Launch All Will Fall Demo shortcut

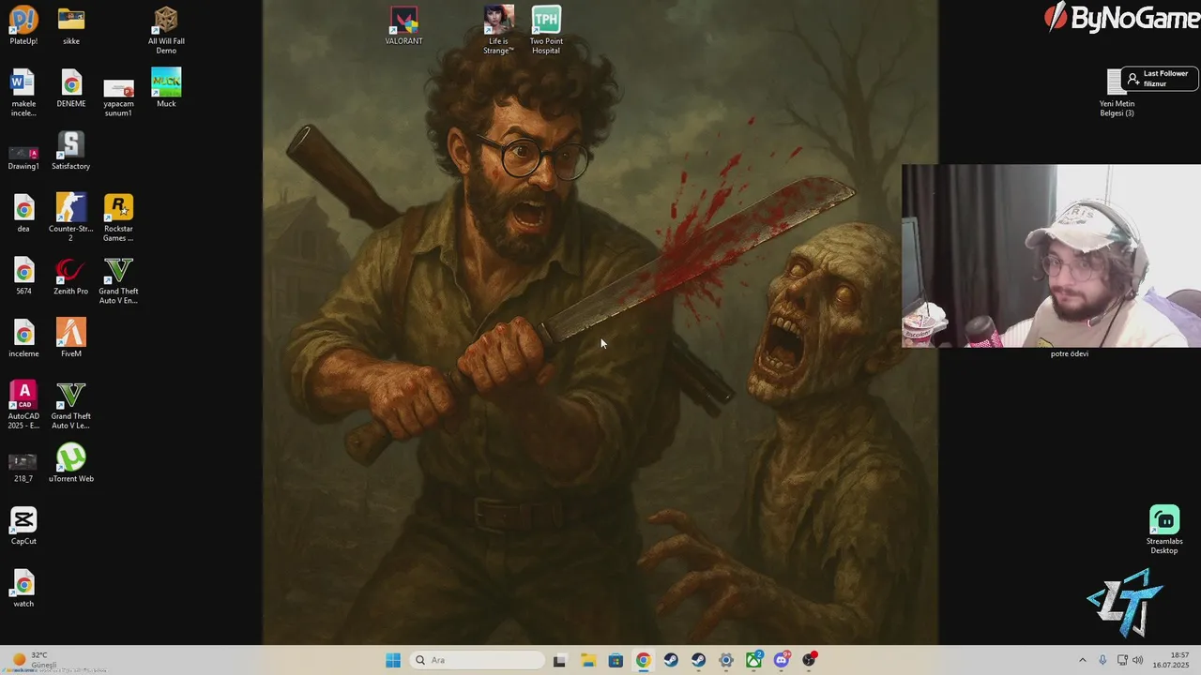click(x=166, y=30)
